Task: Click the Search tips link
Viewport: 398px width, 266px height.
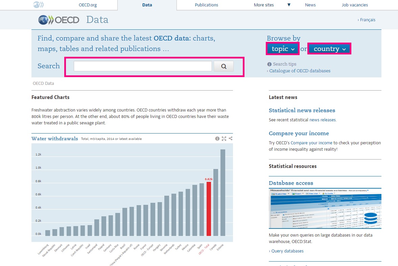Action: tap(284, 64)
